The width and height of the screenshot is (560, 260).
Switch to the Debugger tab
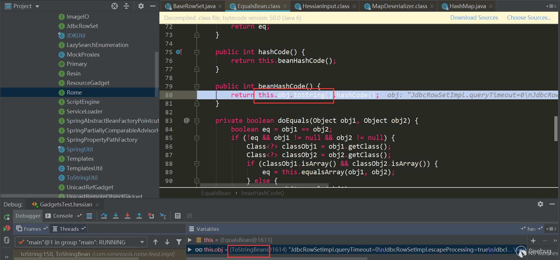[28, 216]
